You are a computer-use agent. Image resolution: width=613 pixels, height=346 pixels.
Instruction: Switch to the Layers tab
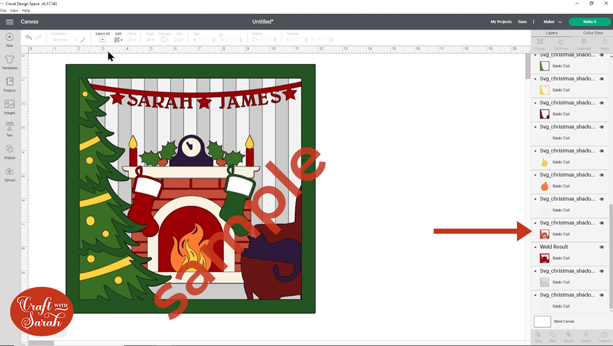coord(552,33)
